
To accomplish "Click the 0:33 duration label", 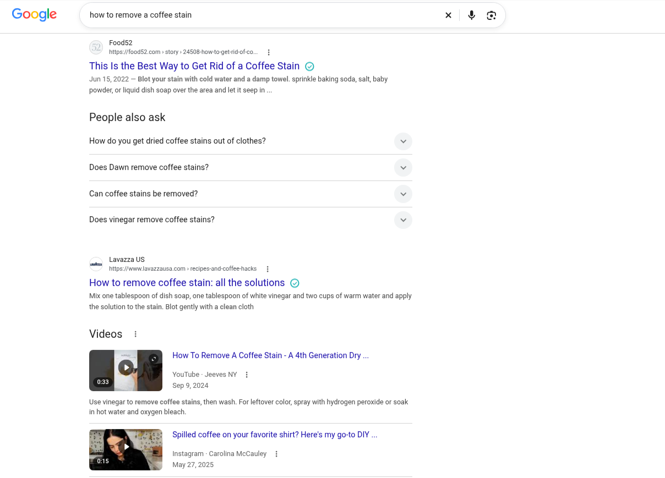I will click(x=103, y=382).
